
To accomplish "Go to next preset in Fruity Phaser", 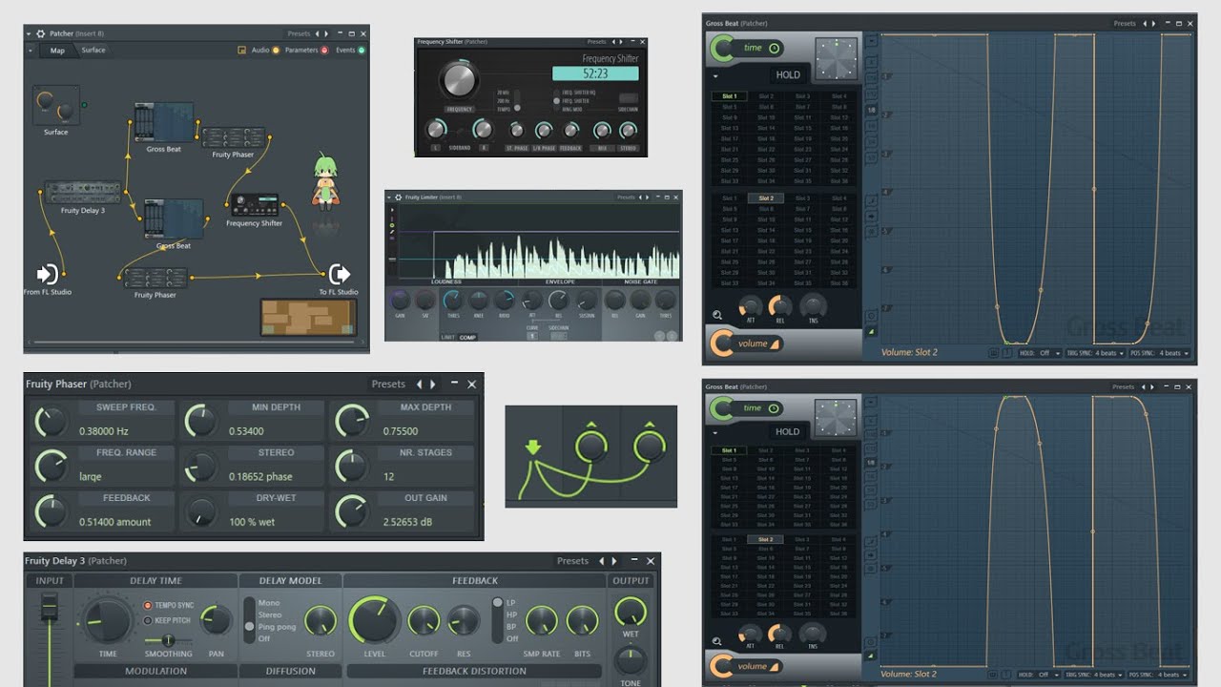I will tap(433, 384).
